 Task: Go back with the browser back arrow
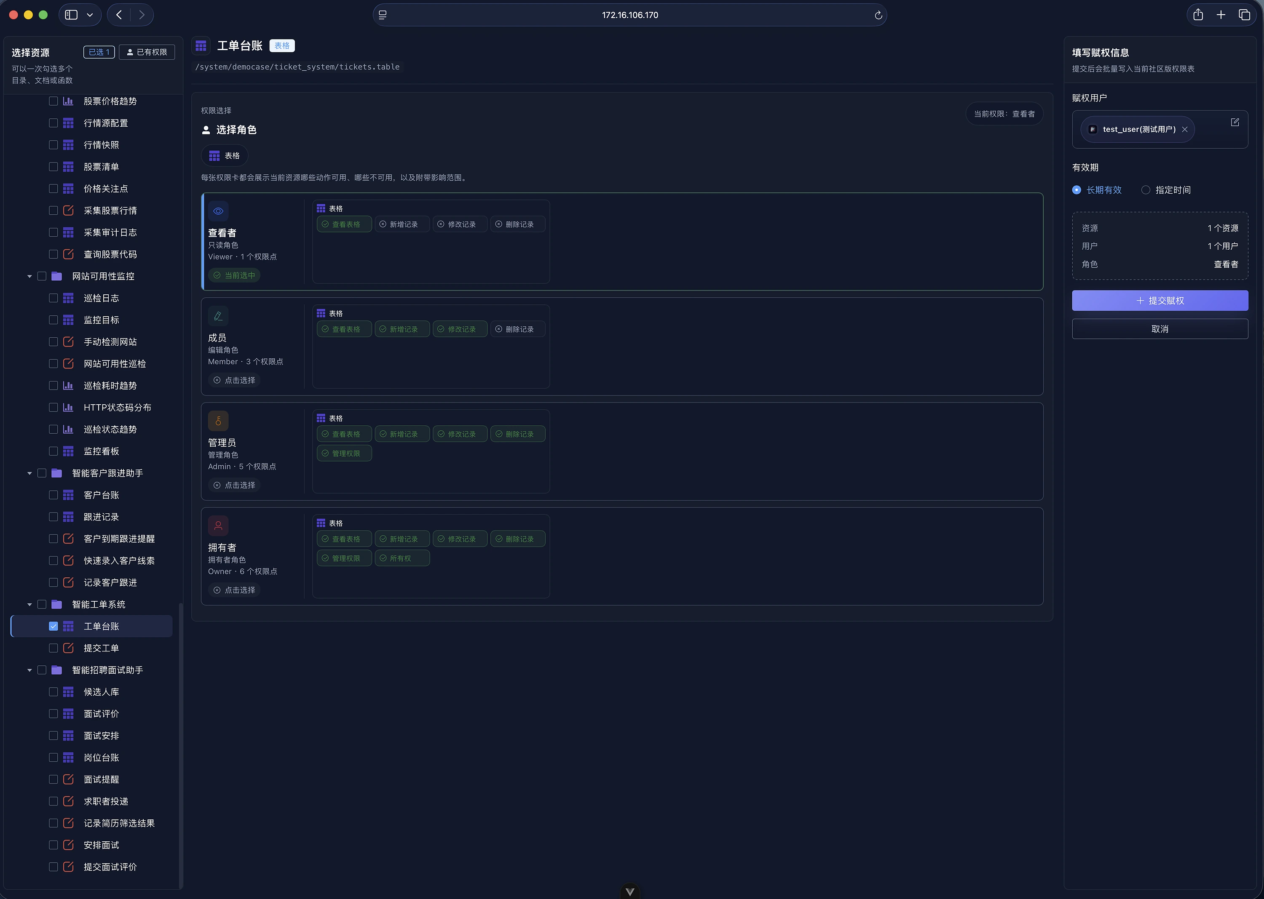[x=118, y=15]
